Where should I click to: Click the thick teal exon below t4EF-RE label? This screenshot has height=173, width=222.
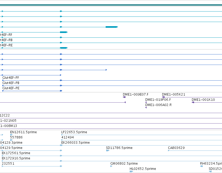64,48
